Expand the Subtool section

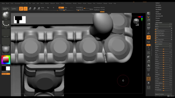157,3
